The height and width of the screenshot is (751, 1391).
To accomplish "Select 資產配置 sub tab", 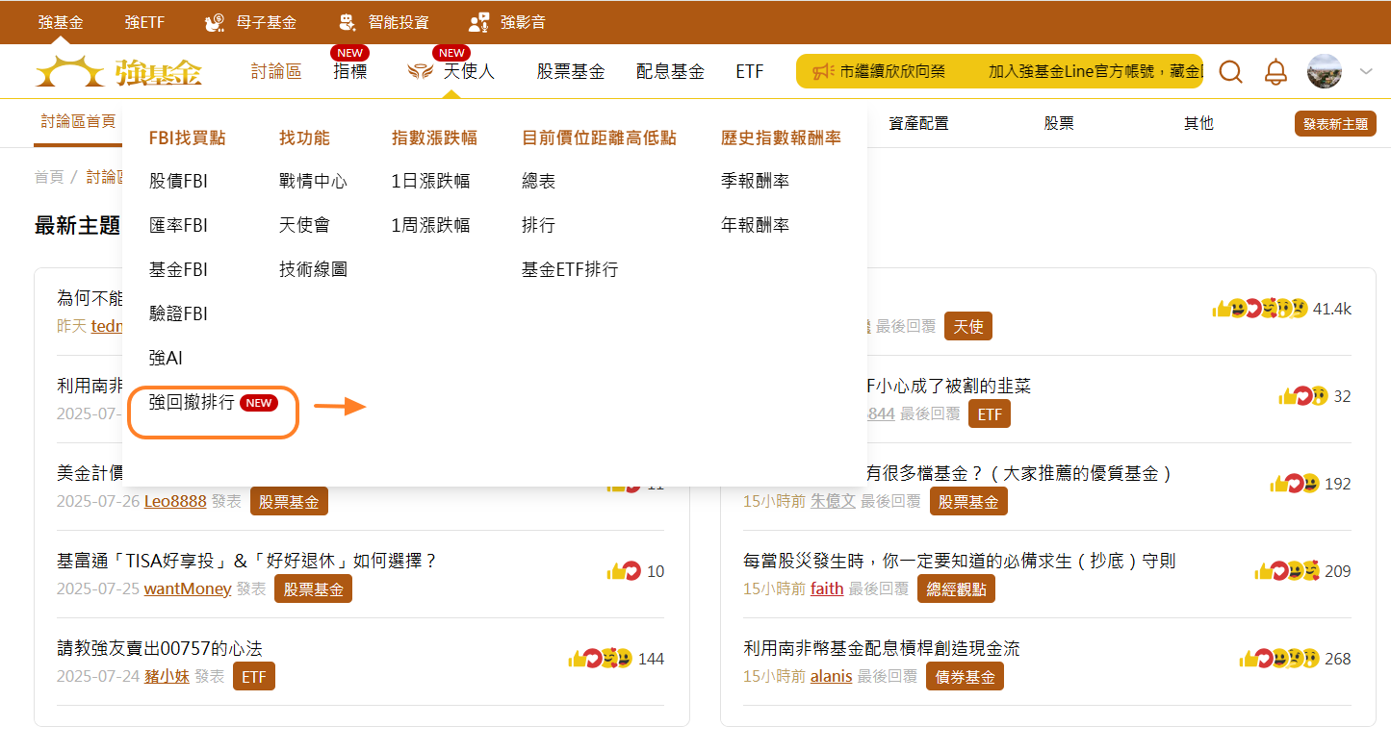I will point(918,123).
